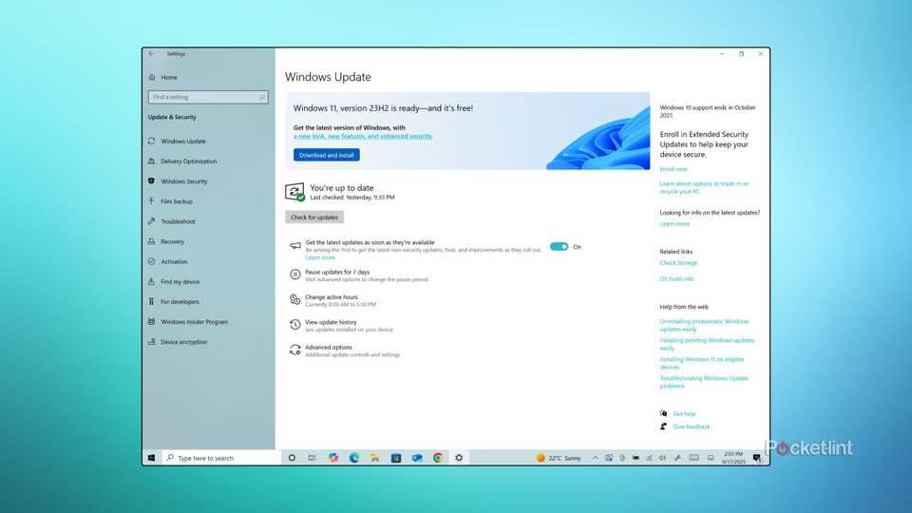Open Cortana circle icon on taskbar
Image resolution: width=912 pixels, height=513 pixels.
pyautogui.click(x=292, y=458)
